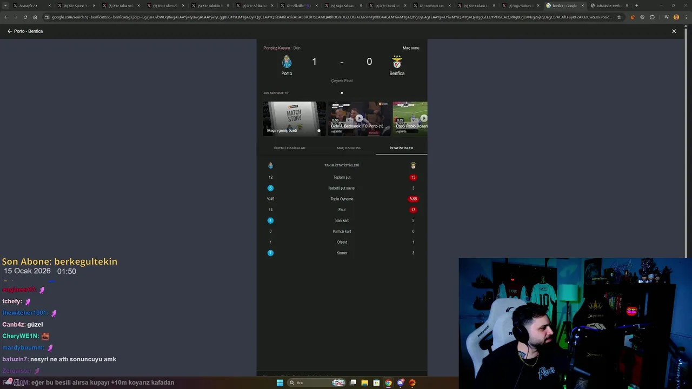Click the Maç sonu status text

coord(411,48)
